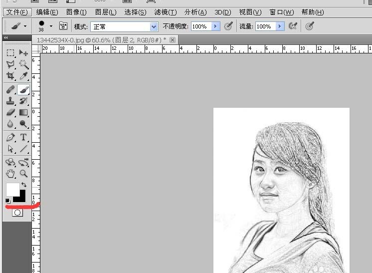
Task: Select the Magic Wand tool
Action: (23, 64)
